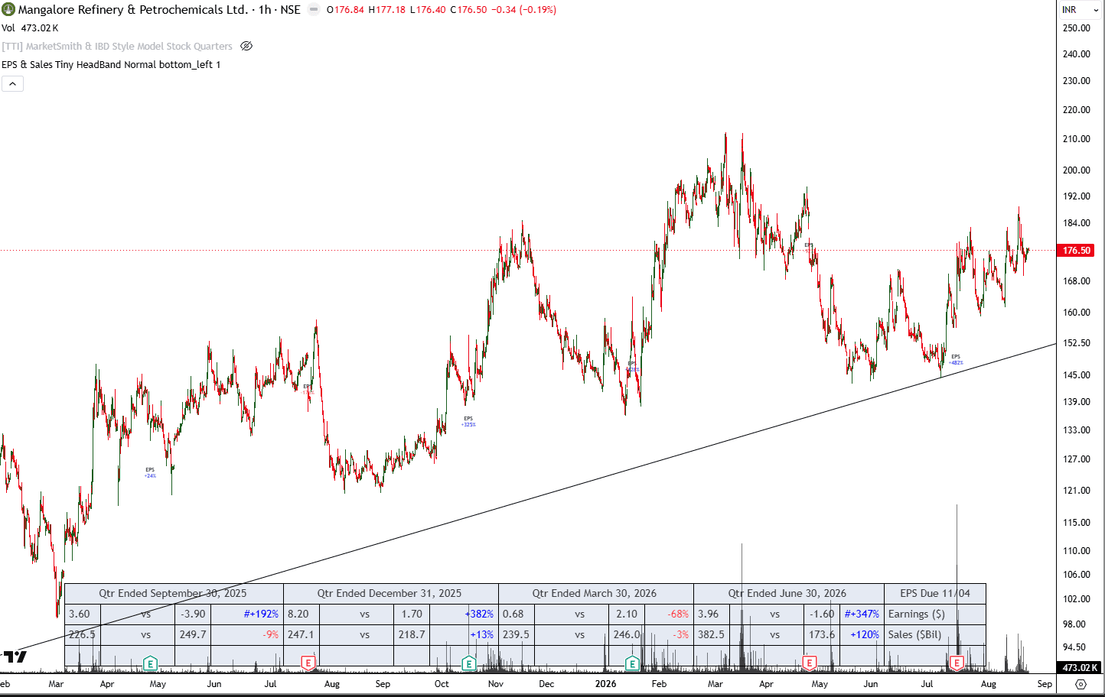Click the 152.50 price scale label
Screen dimensions: 1105x697
[1077, 343]
